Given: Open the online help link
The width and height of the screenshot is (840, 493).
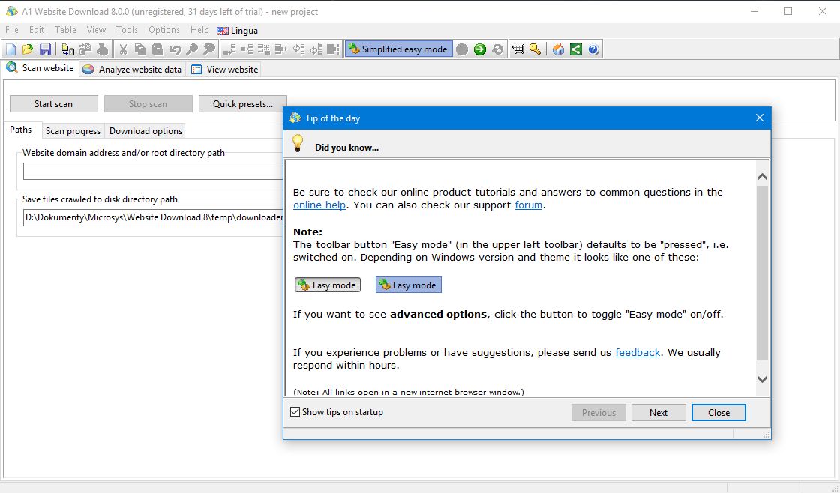Looking at the screenshot, I should pyautogui.click(x=319, y=205).
